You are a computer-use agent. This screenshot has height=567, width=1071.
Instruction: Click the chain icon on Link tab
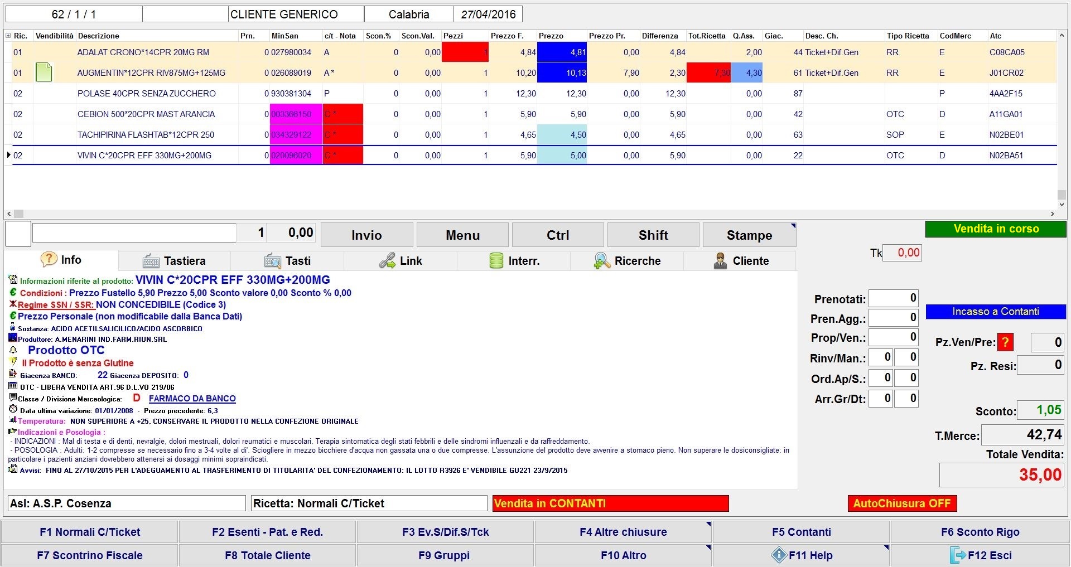387,261
